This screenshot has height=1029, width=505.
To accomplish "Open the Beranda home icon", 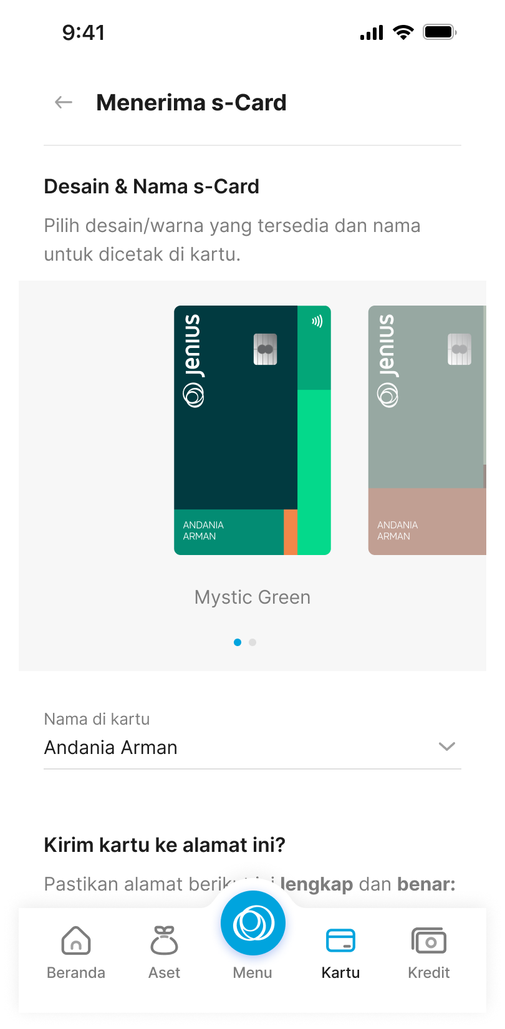I will 76,940.
